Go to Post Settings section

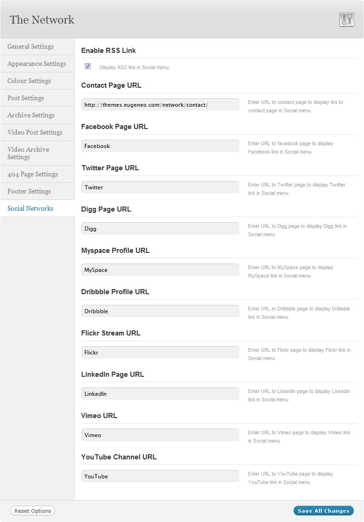(26, 98)
